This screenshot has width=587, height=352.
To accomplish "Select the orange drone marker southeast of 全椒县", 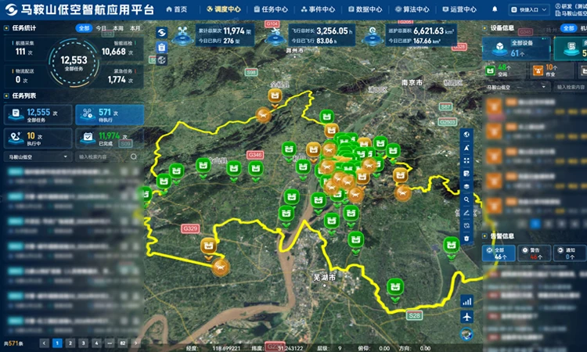I will [263, 115].
